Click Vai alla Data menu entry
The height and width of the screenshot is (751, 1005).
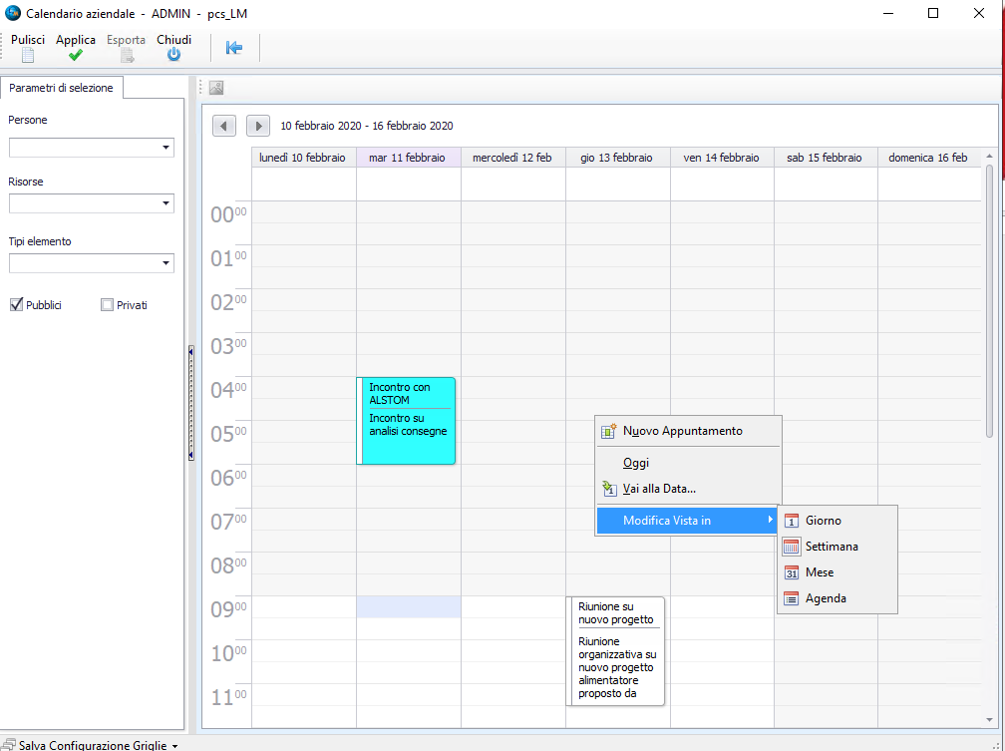tap(659, 489)
